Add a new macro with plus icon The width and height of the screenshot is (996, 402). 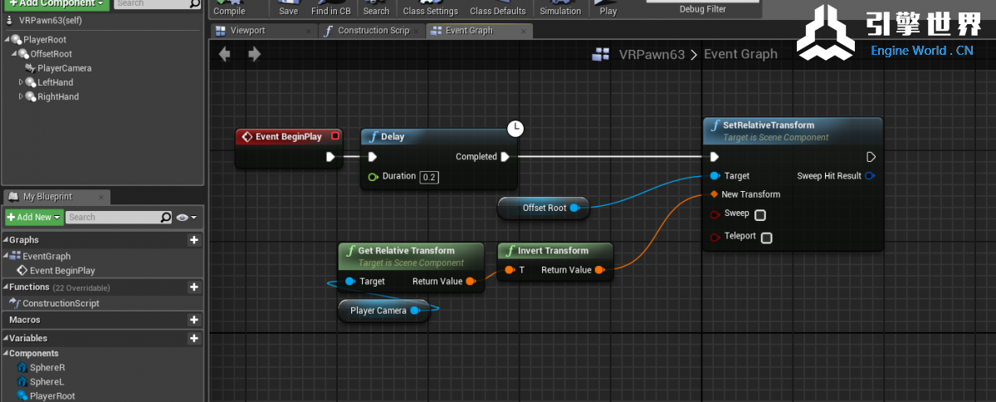point(194,320)
